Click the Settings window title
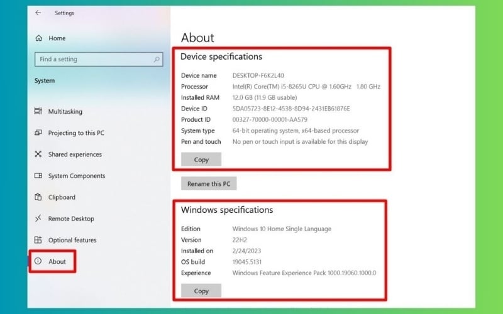503x314 pixels. coord(65,13)
